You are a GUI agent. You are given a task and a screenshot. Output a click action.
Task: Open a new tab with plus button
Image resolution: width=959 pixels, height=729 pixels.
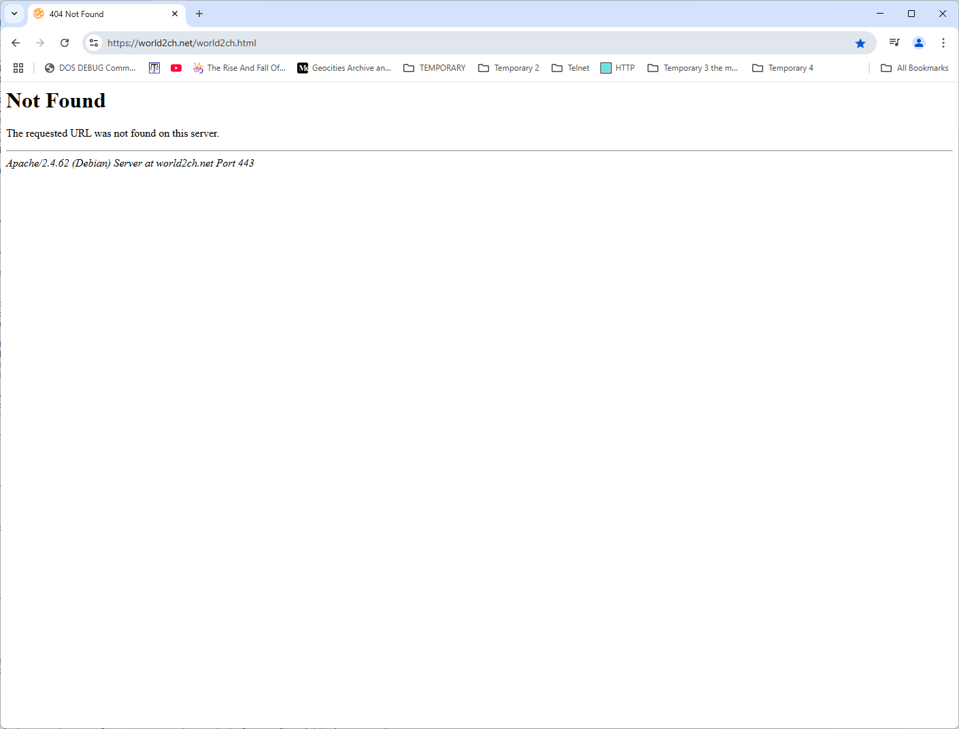(199, 14)
